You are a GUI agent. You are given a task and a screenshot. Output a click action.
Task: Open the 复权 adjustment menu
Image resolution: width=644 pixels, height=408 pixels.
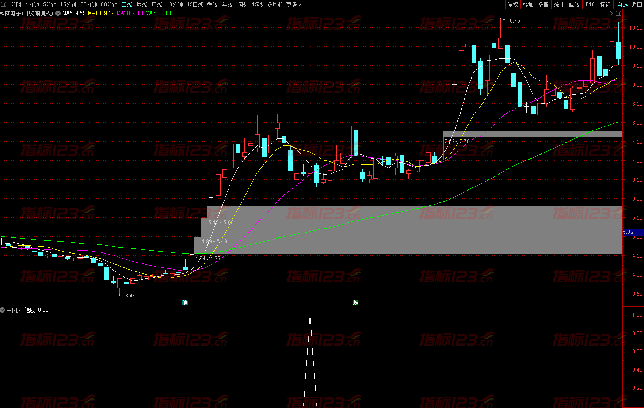coord(513,4)
